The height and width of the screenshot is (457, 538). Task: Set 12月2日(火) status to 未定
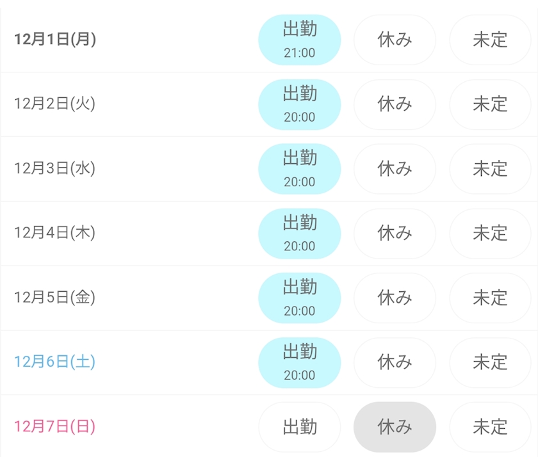(x=490, y=104)
